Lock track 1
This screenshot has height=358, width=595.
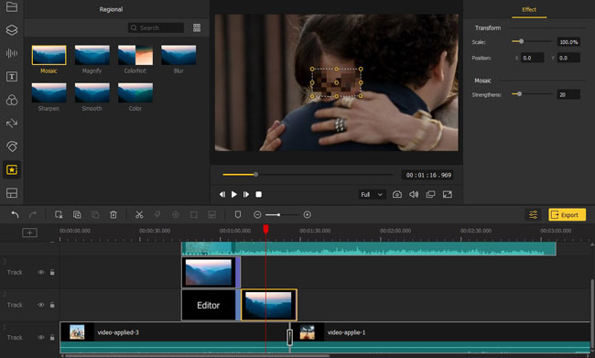pos(52,337)
